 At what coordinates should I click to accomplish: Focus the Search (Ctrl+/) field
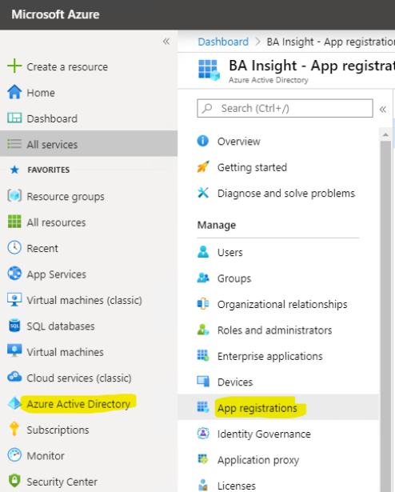(285, 108)
